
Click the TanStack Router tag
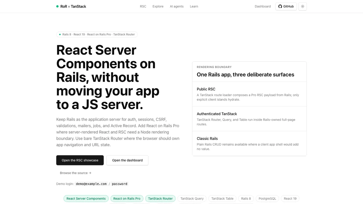pos(161,199)
